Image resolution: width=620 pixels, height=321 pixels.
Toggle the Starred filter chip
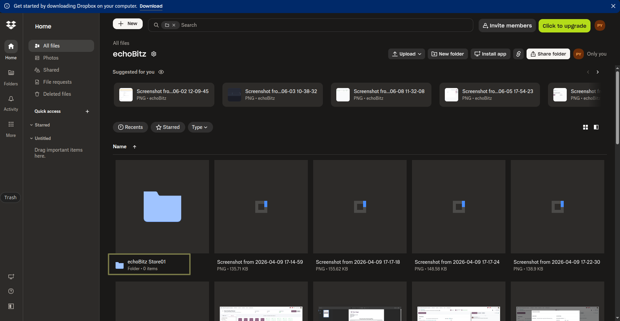pos(168,127)
